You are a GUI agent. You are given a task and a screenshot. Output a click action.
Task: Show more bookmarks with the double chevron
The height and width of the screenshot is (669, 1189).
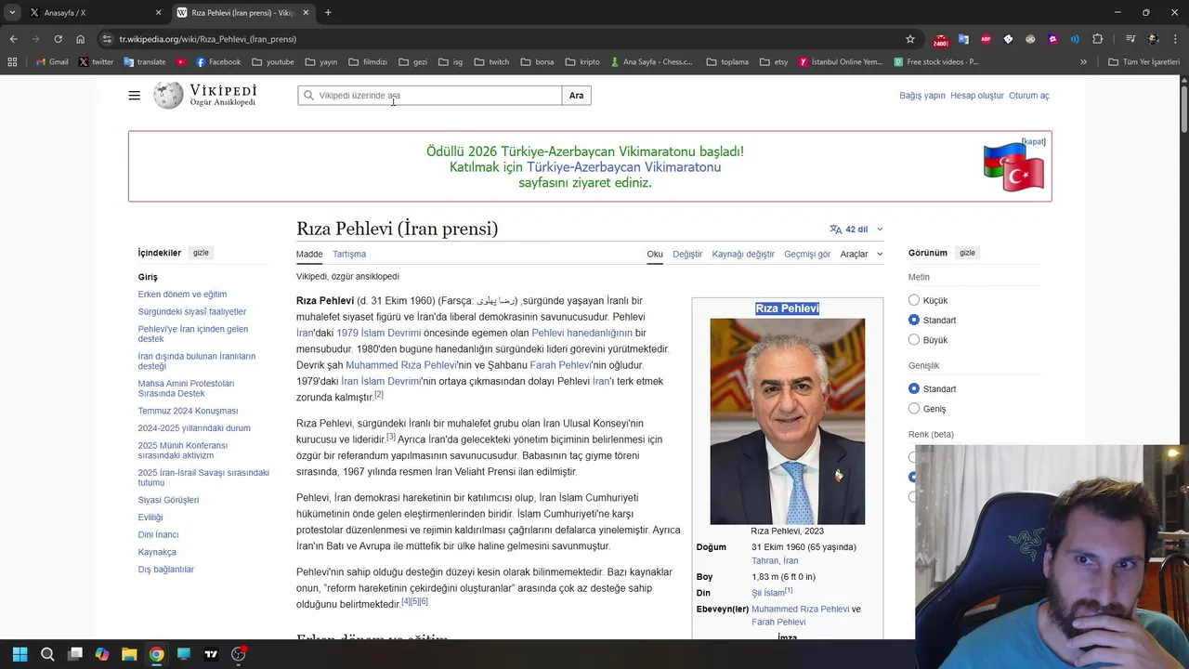click(1083, 62)
